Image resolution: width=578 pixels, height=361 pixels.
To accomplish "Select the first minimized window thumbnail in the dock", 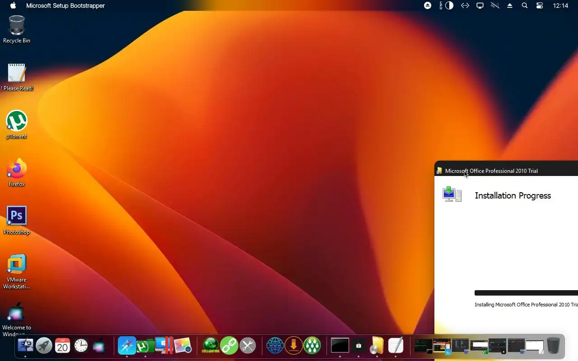I will (423, 346).
